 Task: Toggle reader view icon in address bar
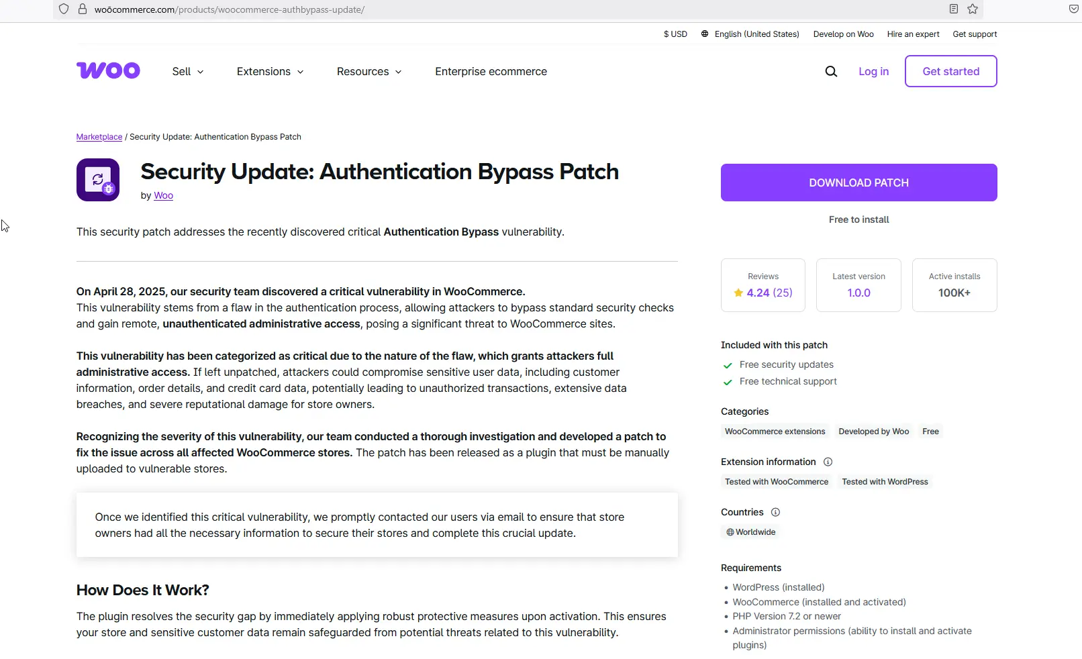[x=953, y=9]
